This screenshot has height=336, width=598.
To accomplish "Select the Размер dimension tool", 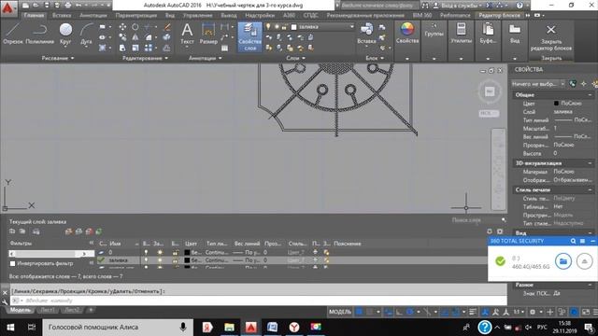I will pyautogui.click(x=208, y=34).
